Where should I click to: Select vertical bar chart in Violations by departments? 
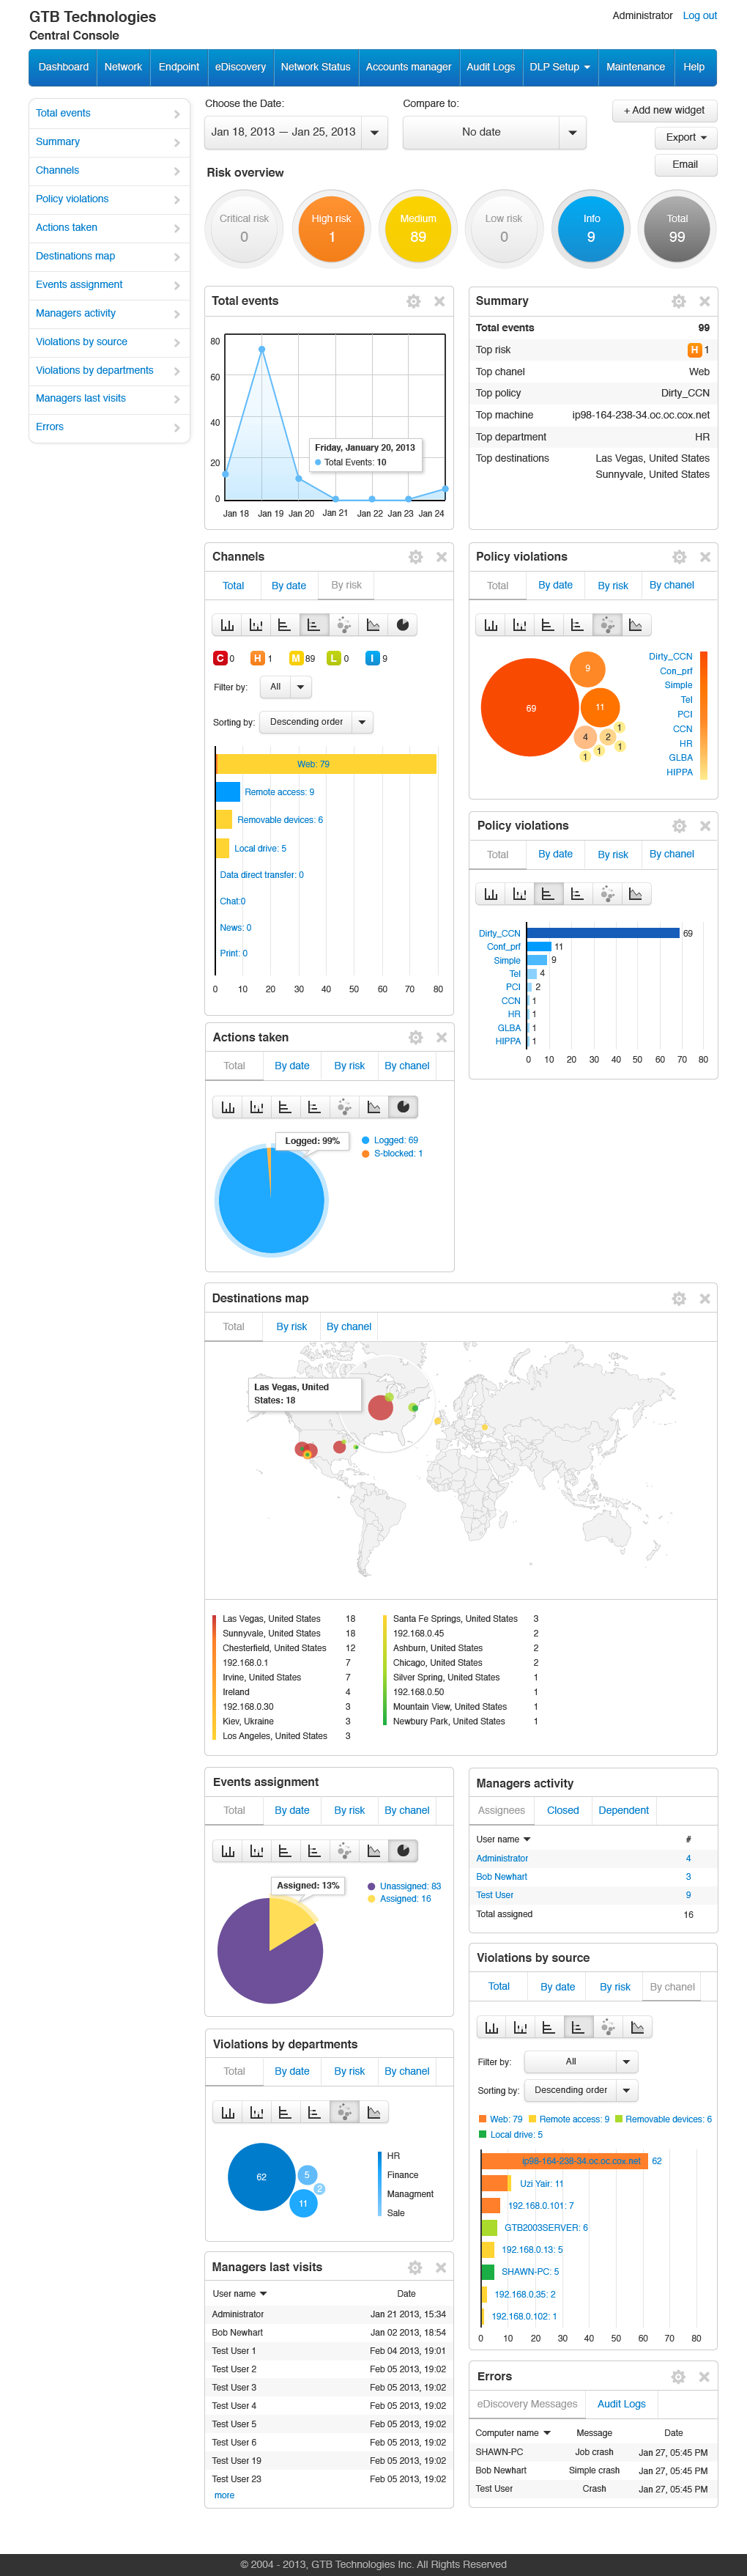click(x=228, y=2112)
